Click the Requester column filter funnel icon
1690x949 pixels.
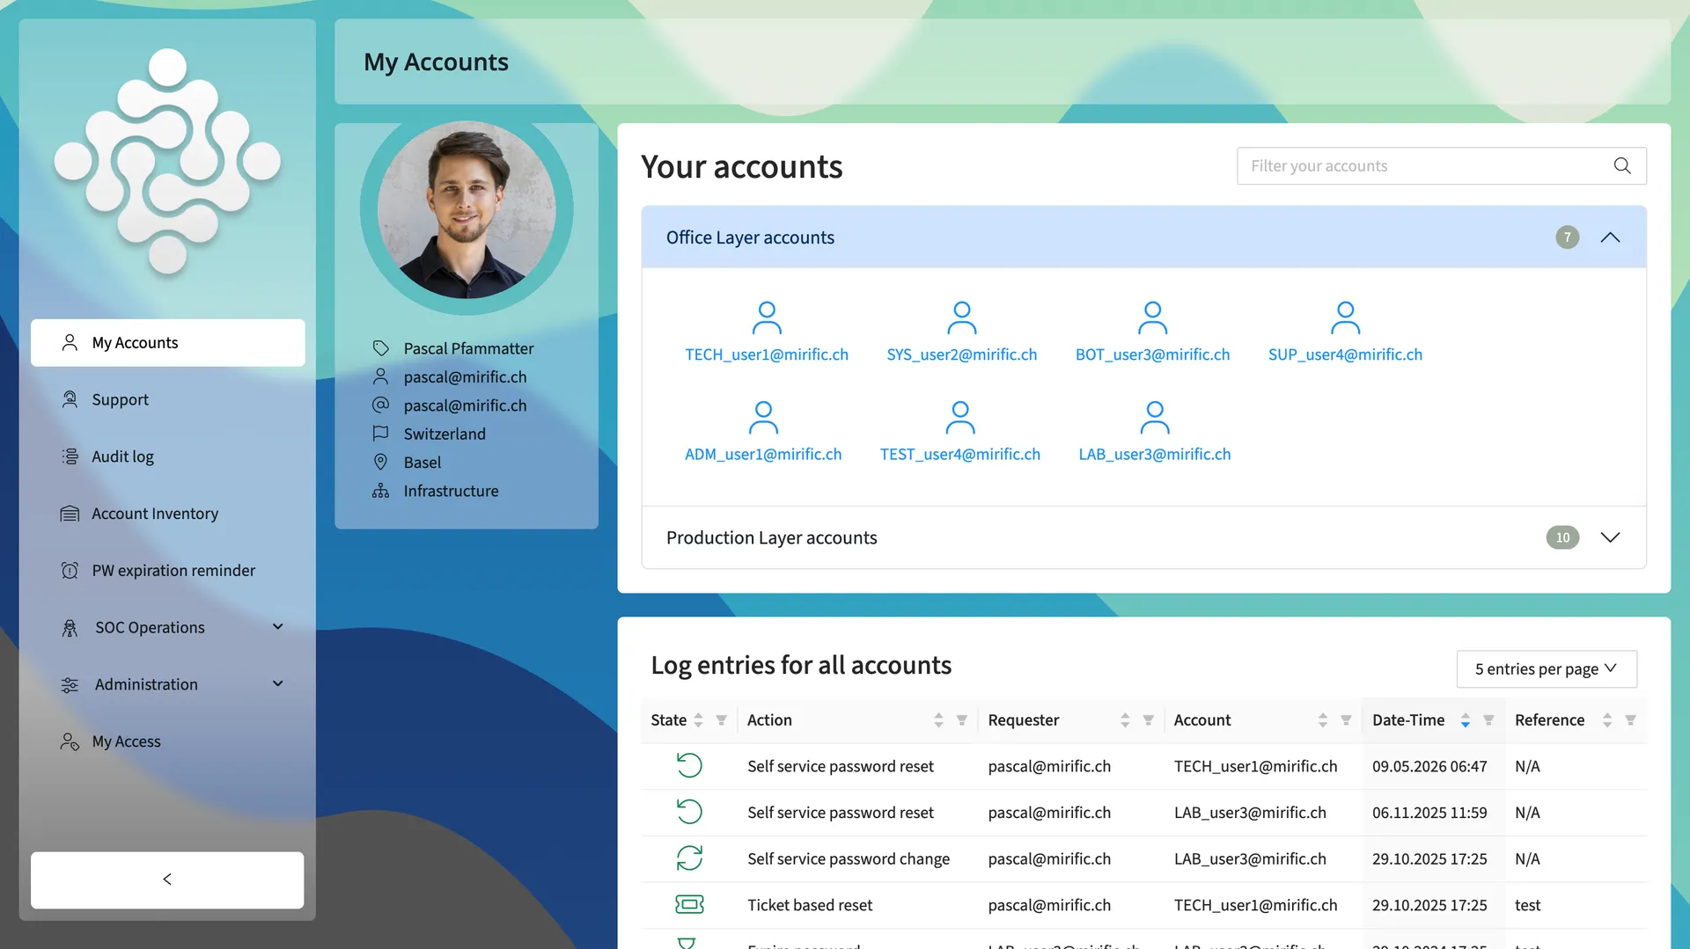[x=1149, y=720]
